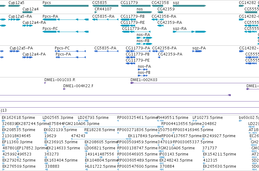Click the sqz gene label
Viewport: 259px width, 171px height.
click(176, 3)
